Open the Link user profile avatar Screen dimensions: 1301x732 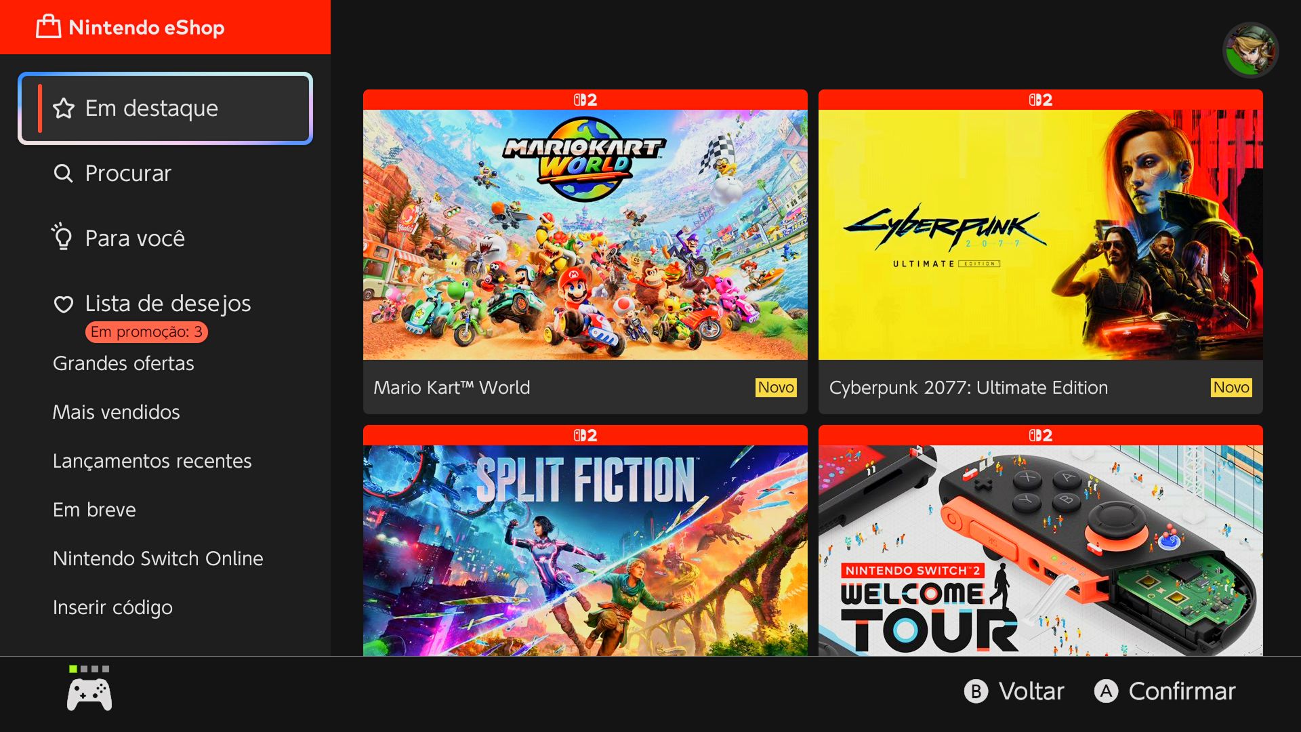(1250, 50)
